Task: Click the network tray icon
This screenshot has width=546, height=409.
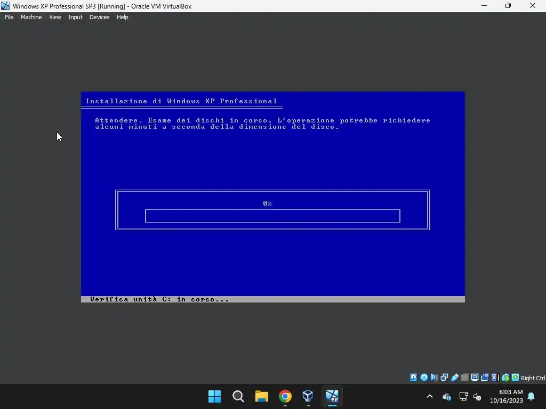Action: pyautogui.click(x=463, y=396)
